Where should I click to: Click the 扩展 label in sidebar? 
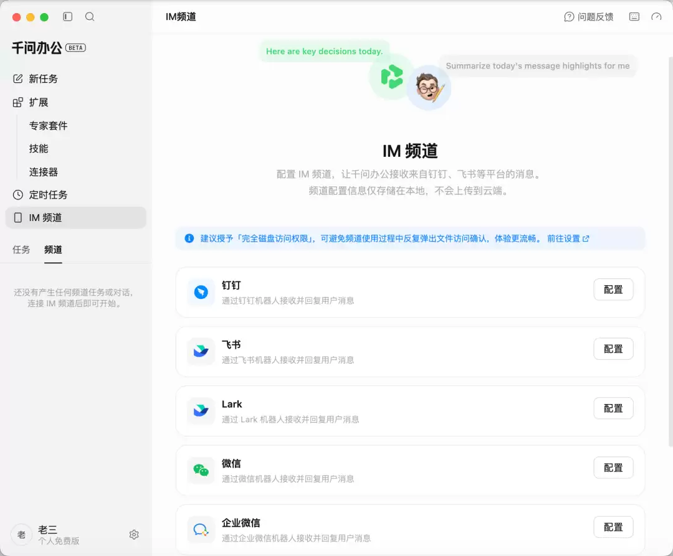[x=39, y=103]
